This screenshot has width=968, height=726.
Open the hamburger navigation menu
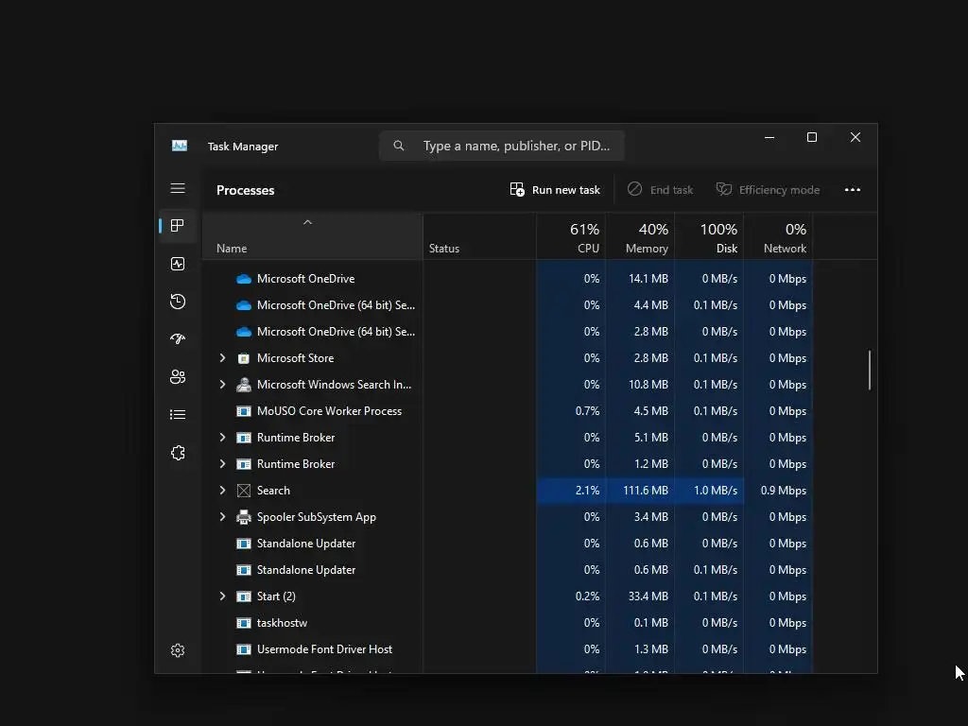(178, 188)
